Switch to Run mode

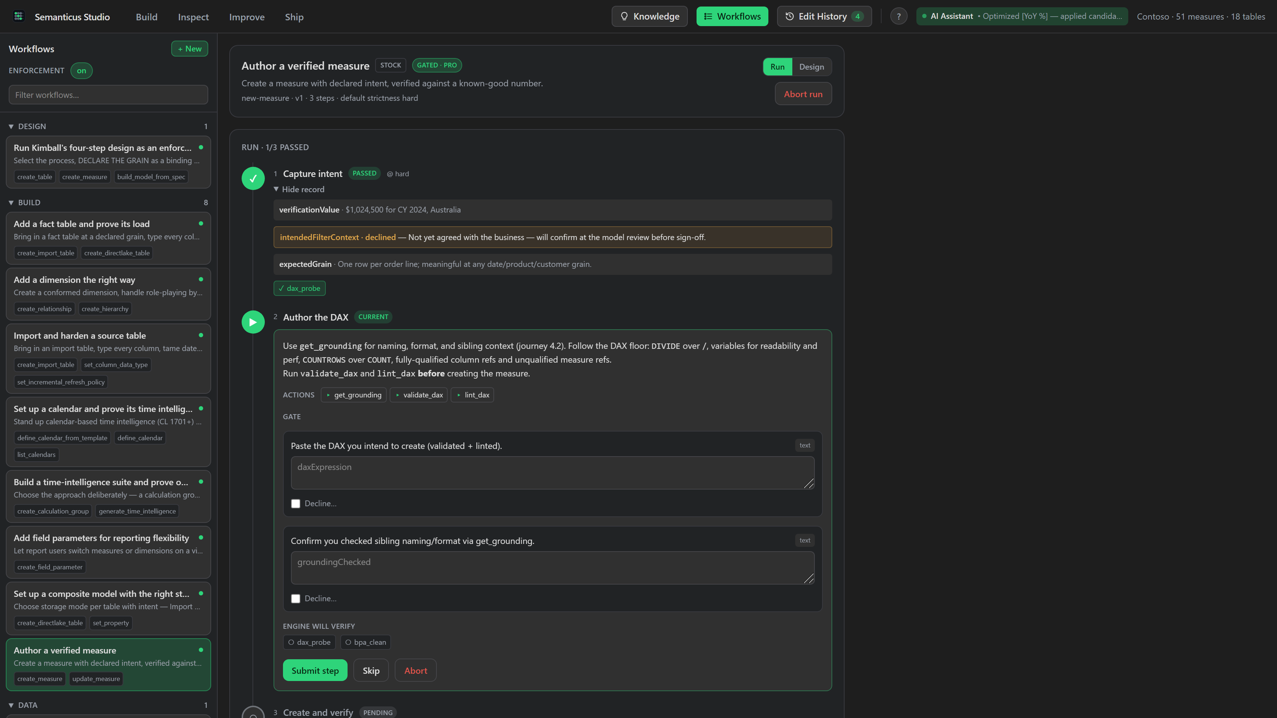click(x=777, y=67)
